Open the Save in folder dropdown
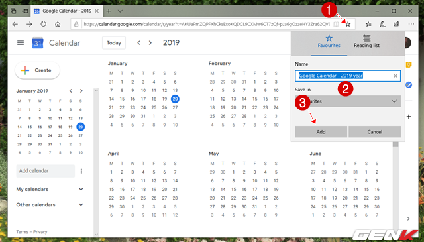Image resolution: width=424 pixels, height=242 pixels. [x=348, y=101]
